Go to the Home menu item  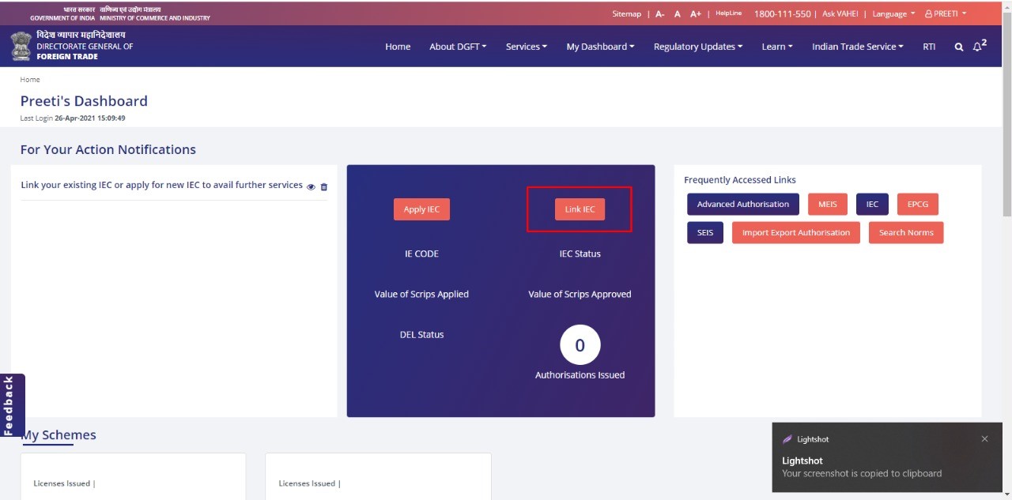398,47
